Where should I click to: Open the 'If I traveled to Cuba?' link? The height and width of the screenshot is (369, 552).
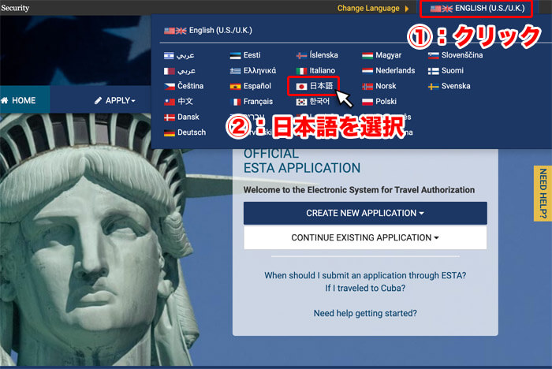(x=365, y=288)
